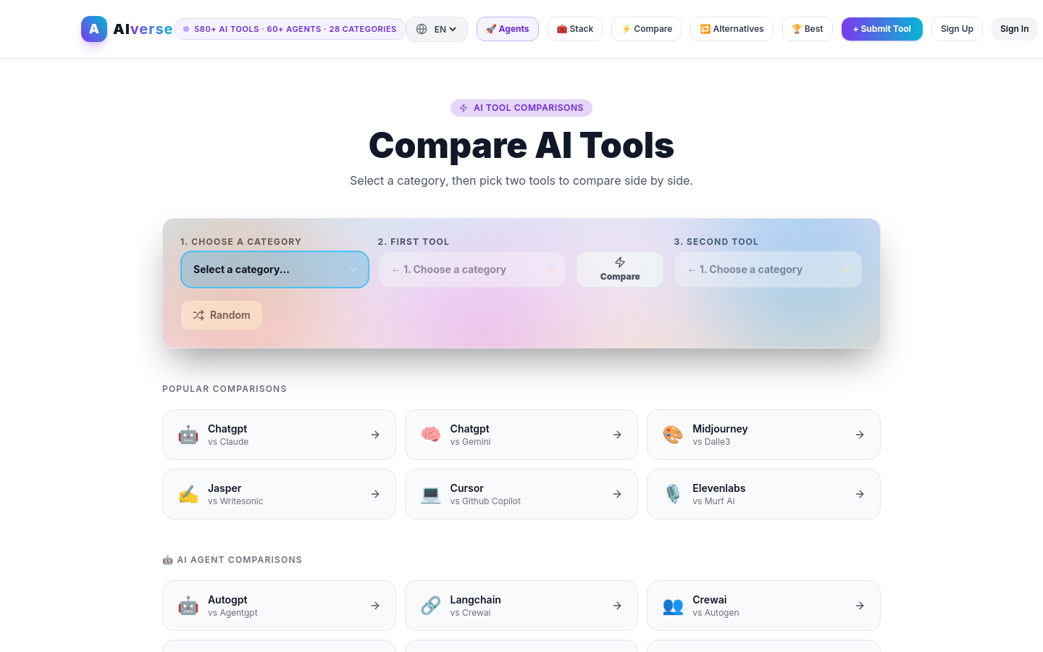The width and height of the screenshot is (1043, 652).
Task: Click the laptop emoji on Cursor vs Github Copilot
Action: click(431, 494)
